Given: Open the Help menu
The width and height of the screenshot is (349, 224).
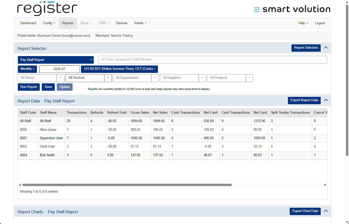Looking at the screenshot, I should (x=303, y=23).
